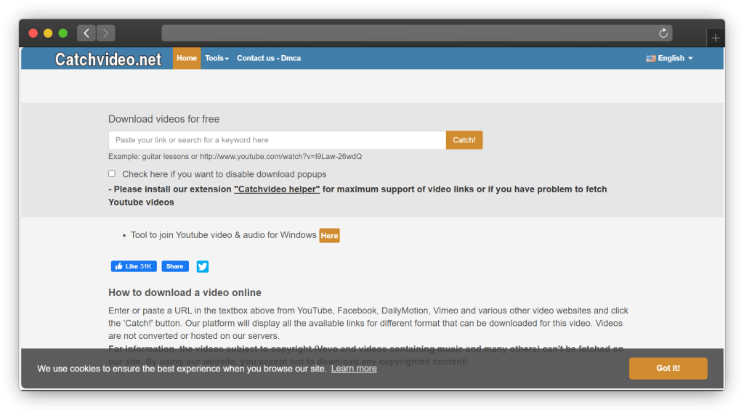
Task: Select the Home tab in navbar
Action: click(187, 58)
